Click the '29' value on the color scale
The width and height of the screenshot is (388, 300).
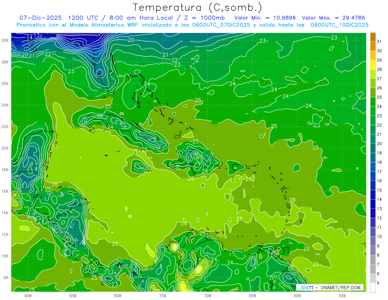tap(380, 60)
